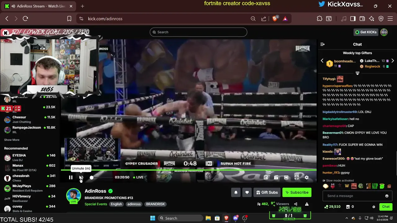Toggle theater mode in player
Image resolution: width=397 pixels, height=223 pixels.
286,177
